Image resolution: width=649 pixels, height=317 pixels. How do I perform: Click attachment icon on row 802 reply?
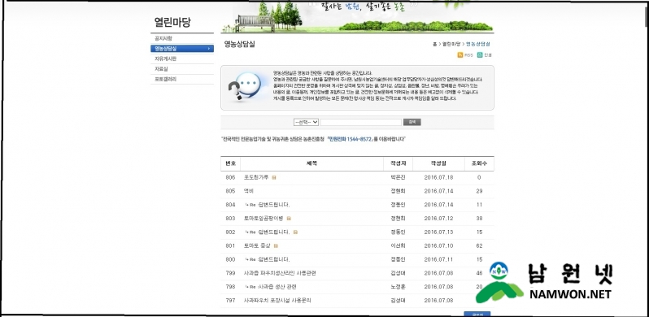[295, 232]
